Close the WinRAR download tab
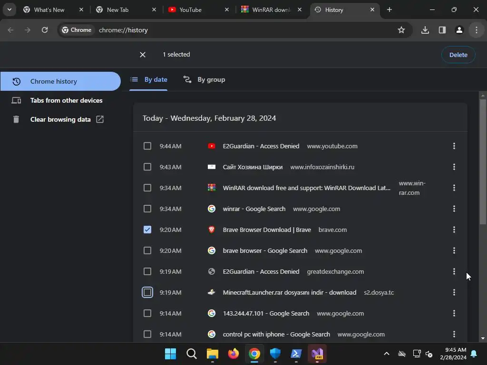Image resolution: width=487 pixels, height=365 pixels. [300, 10]
